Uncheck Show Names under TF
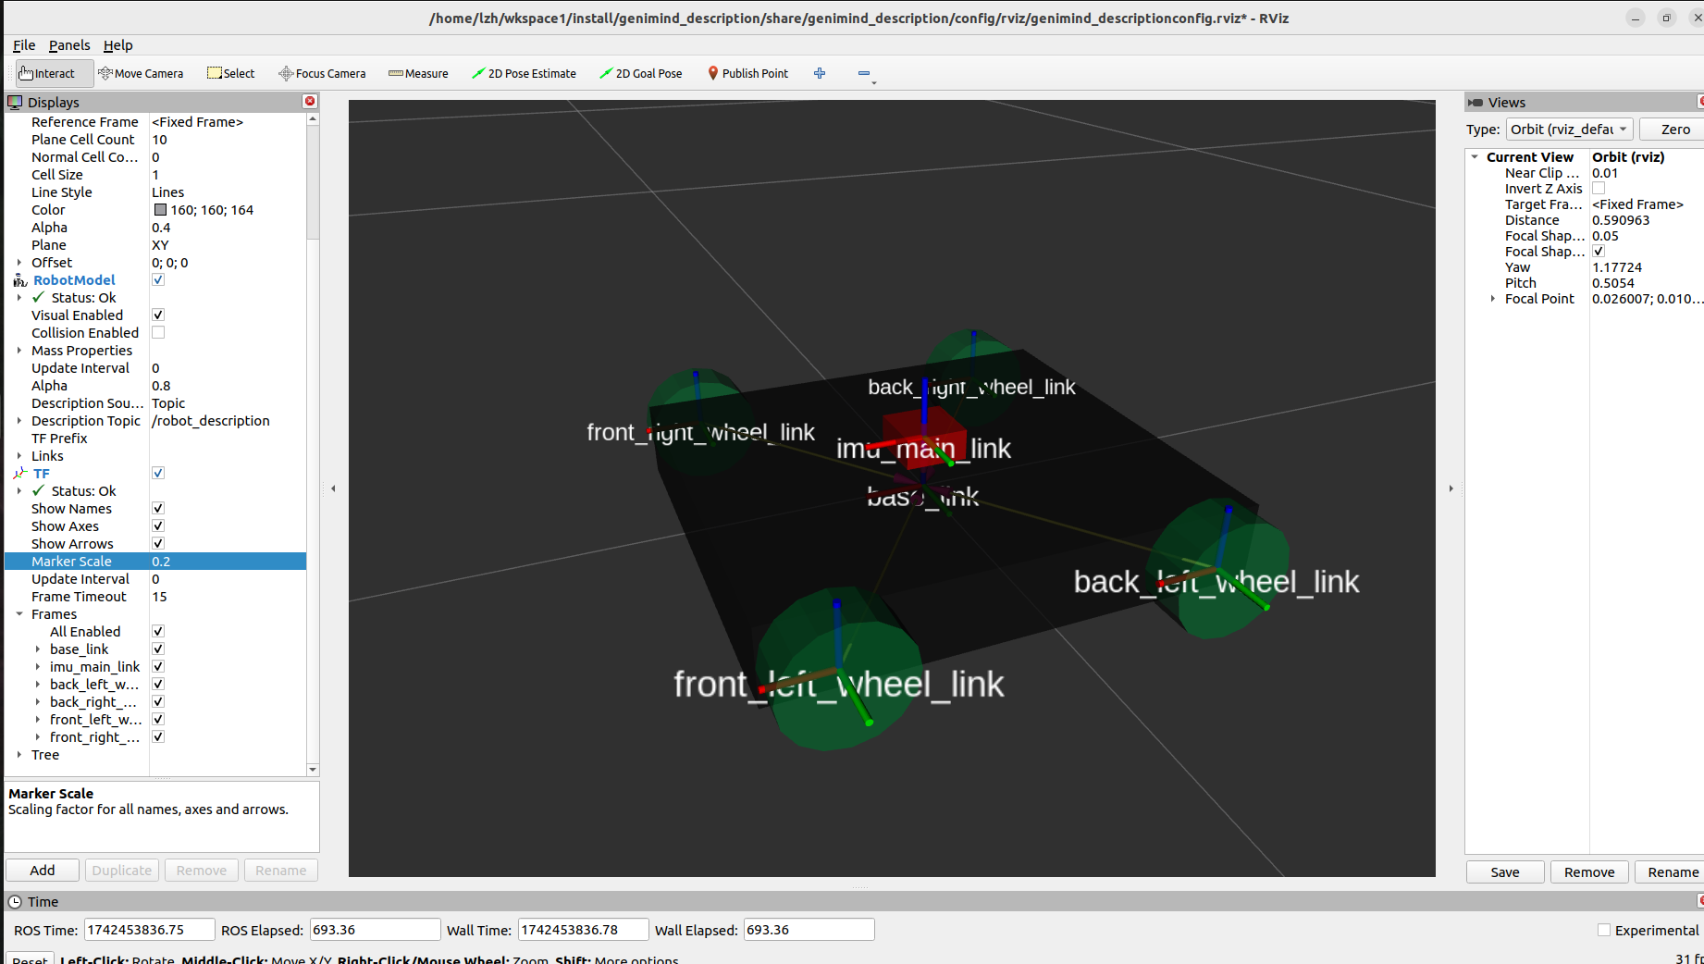The height and width of the screenshot is (964, 1704). click(158, 509)
